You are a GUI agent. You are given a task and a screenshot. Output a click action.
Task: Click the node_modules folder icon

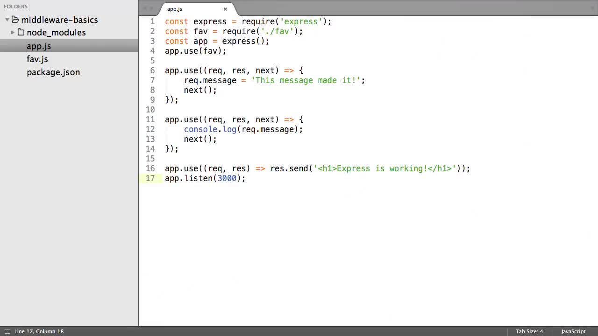pos(21,32)
